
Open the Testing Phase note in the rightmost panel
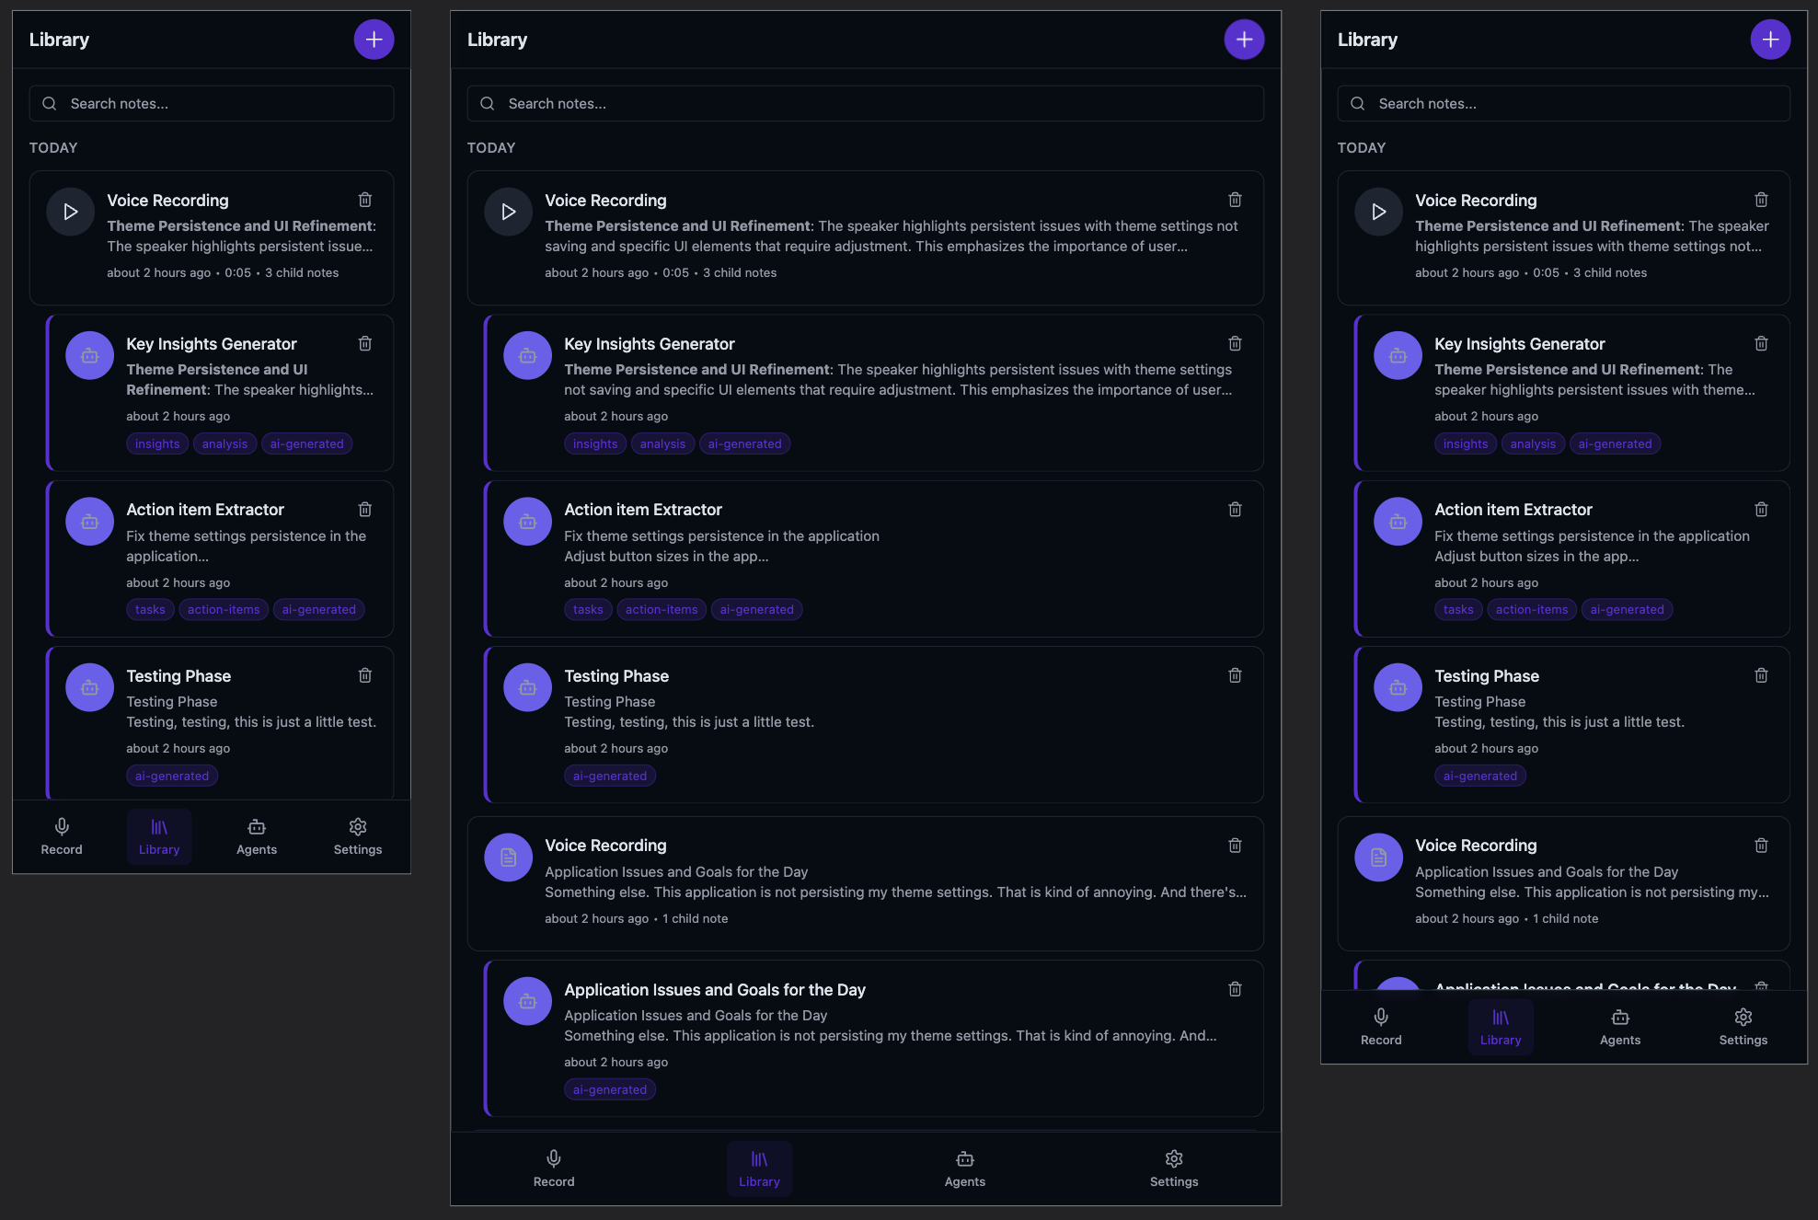1486,675
